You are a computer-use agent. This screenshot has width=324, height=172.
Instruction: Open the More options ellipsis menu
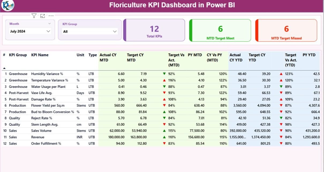pyautogui.click(x=51, y=16)
